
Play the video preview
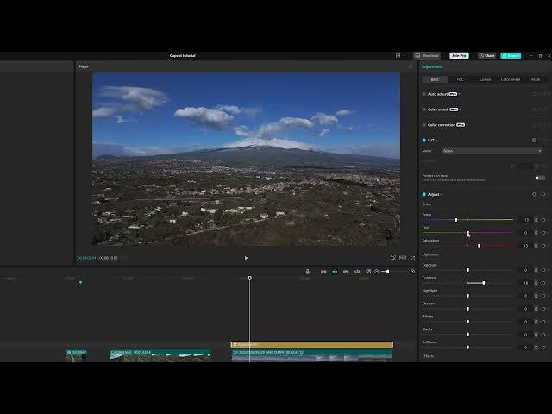(246, 258)
